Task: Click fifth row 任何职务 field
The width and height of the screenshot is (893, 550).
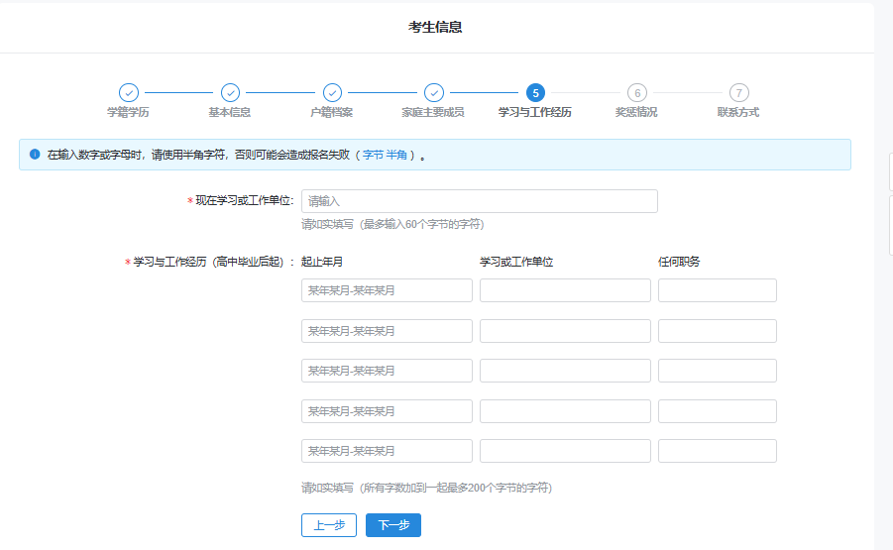Action: (718, 451)
